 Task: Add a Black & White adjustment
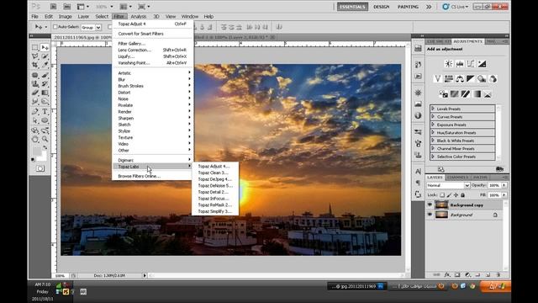pos(471,79)
